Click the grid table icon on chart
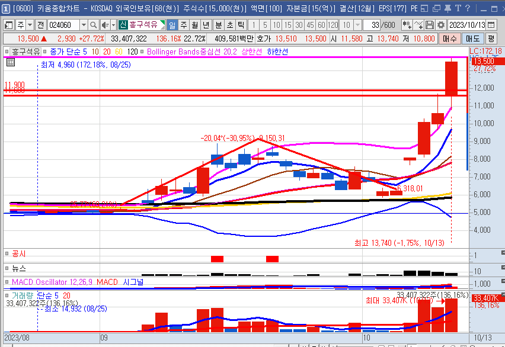Image resolution: width=505 pixels, height=347 pixels. pyautogui.click(x=10, y=61)
